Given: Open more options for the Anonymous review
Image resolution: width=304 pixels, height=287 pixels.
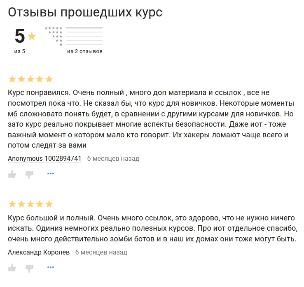Looking at the screenshot, I should click(x=51, y=174).
